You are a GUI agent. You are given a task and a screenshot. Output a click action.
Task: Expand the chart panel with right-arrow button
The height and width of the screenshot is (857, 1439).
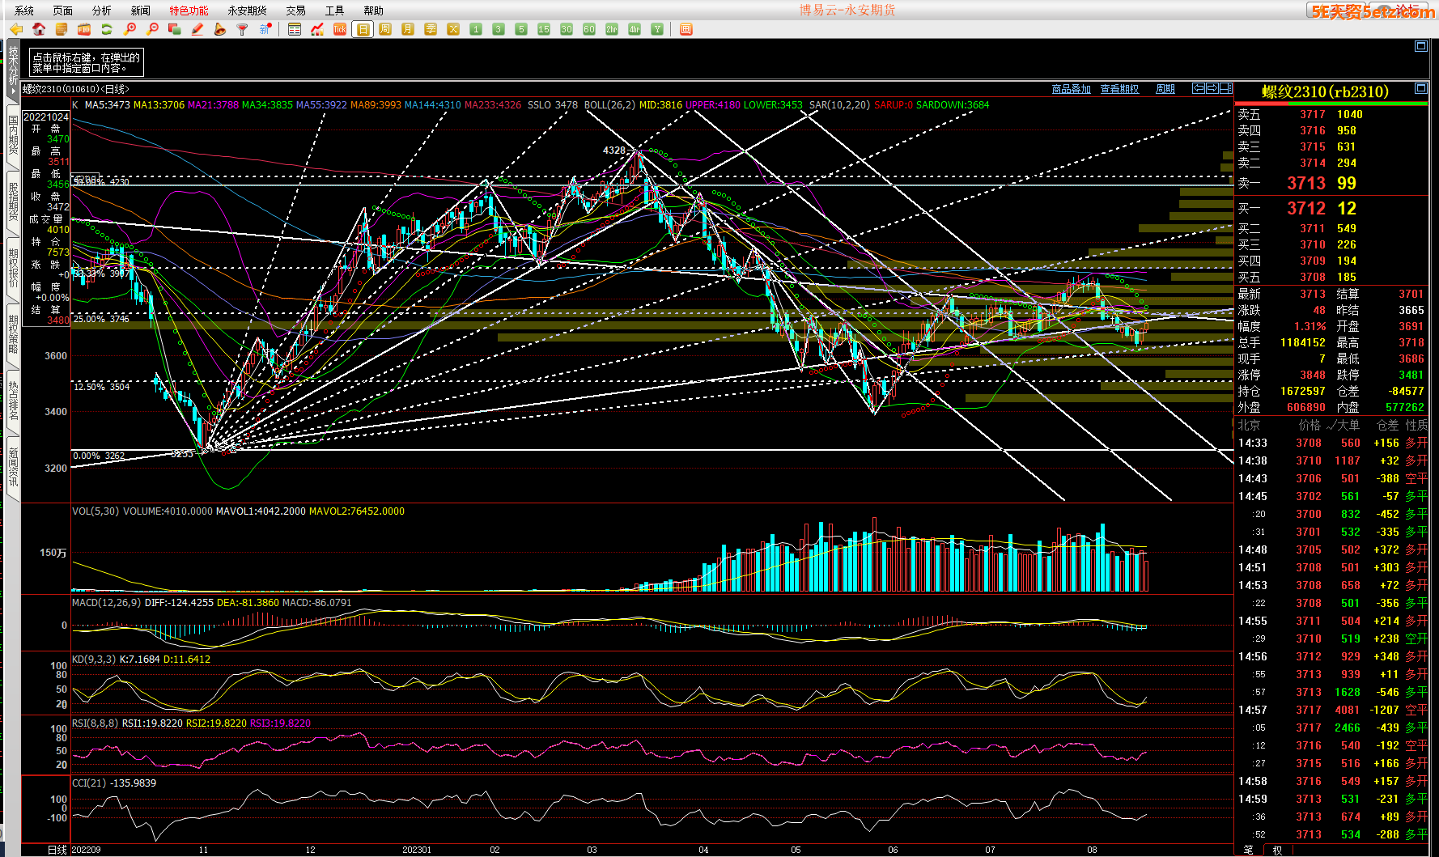click(1212, 88)
